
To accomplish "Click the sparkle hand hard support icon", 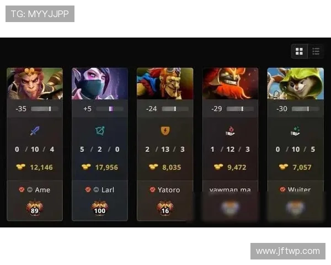I will 295,131.
